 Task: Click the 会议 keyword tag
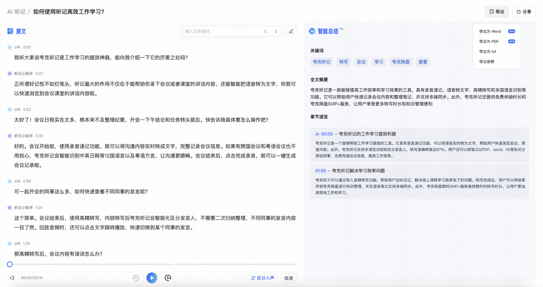click(361, 62)
